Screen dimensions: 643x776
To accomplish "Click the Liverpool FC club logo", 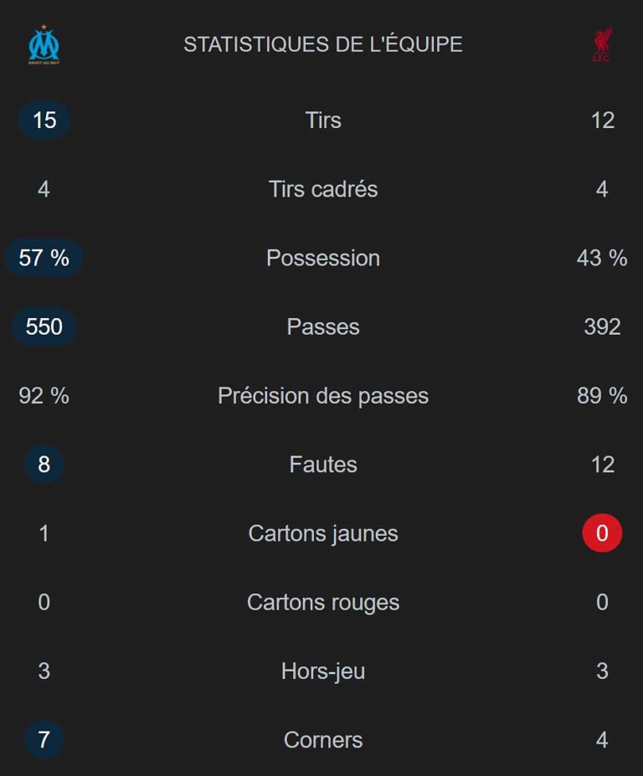I will click(602, 45).
